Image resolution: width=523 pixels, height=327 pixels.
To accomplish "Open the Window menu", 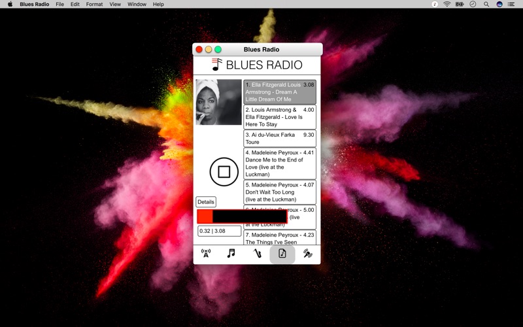I will [x=137, y=4].
